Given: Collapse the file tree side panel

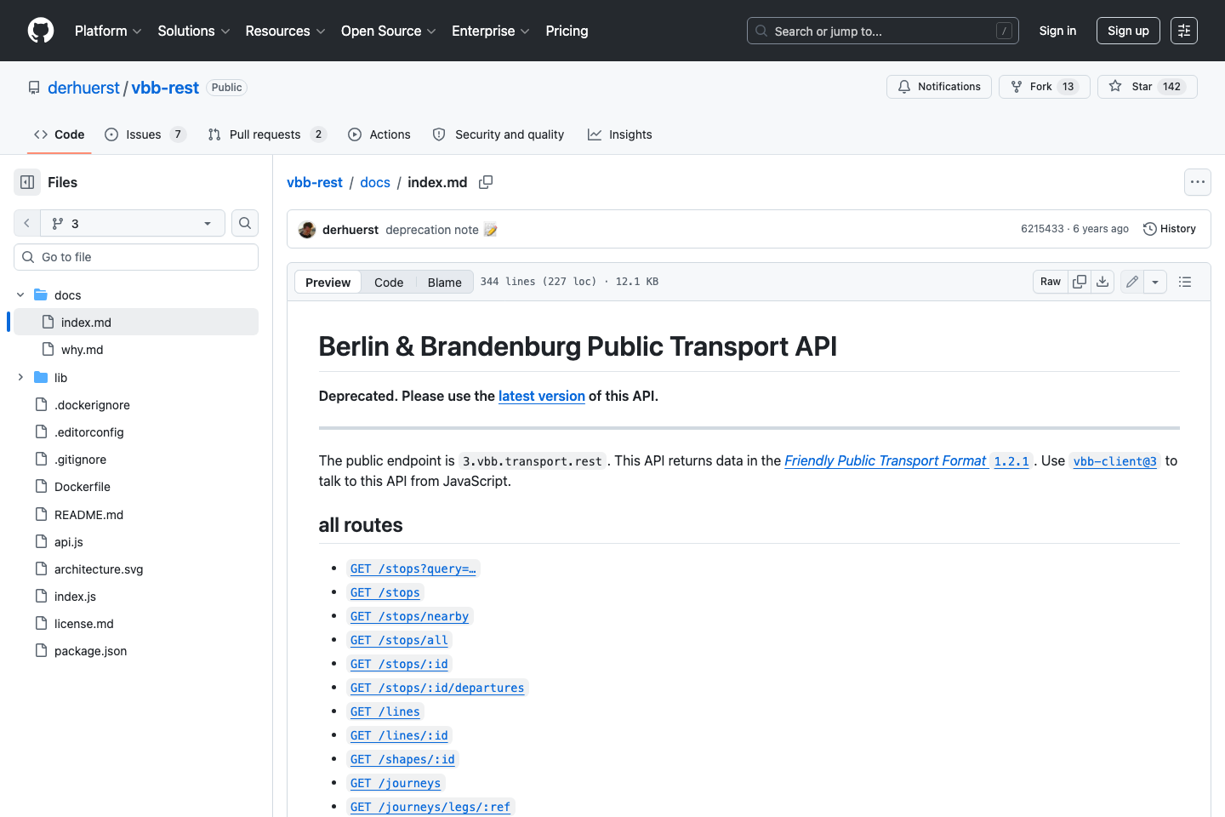Looking at the screenshot, I should (x=27, y=182).
